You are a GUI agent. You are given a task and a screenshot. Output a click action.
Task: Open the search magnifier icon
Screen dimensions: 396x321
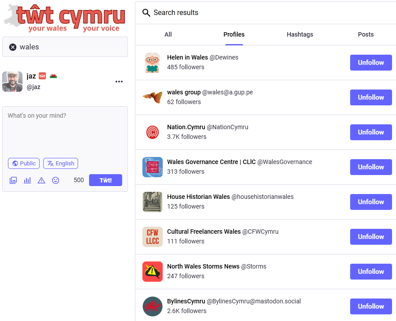click(x=146, y=13)
